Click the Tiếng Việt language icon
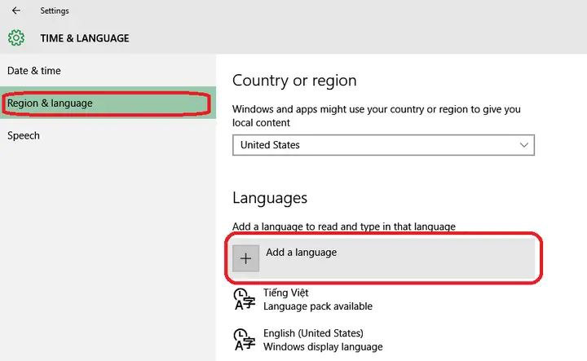This screenshot has height=361, width=587. tap(245, 299)
